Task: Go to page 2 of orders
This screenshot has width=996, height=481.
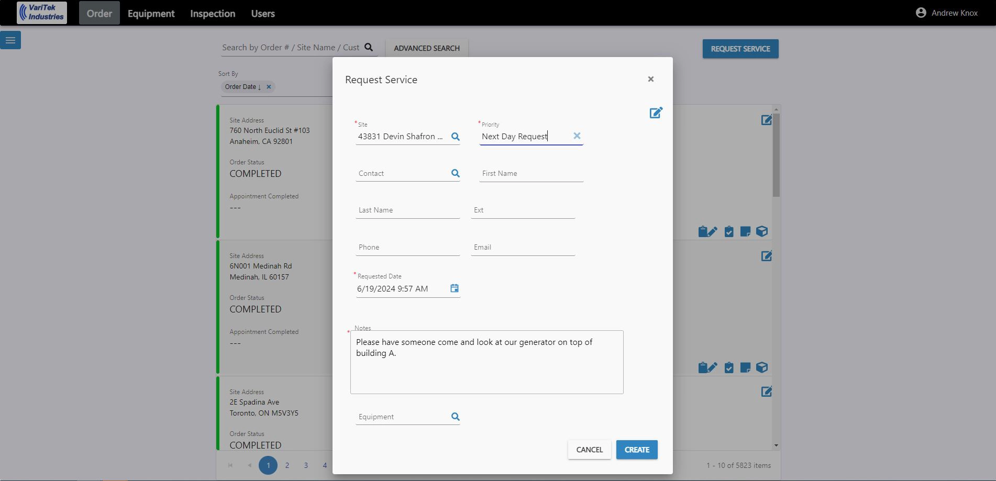Action: coord(287,465)
